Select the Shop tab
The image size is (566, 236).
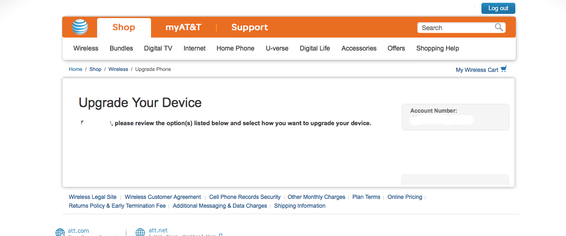[x=124, y=27]
